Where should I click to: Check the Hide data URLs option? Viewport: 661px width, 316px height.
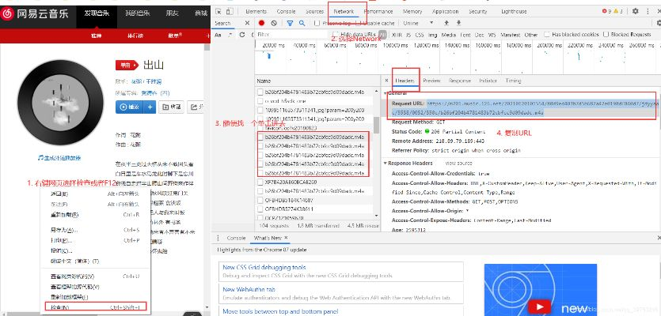click(335, 36)
